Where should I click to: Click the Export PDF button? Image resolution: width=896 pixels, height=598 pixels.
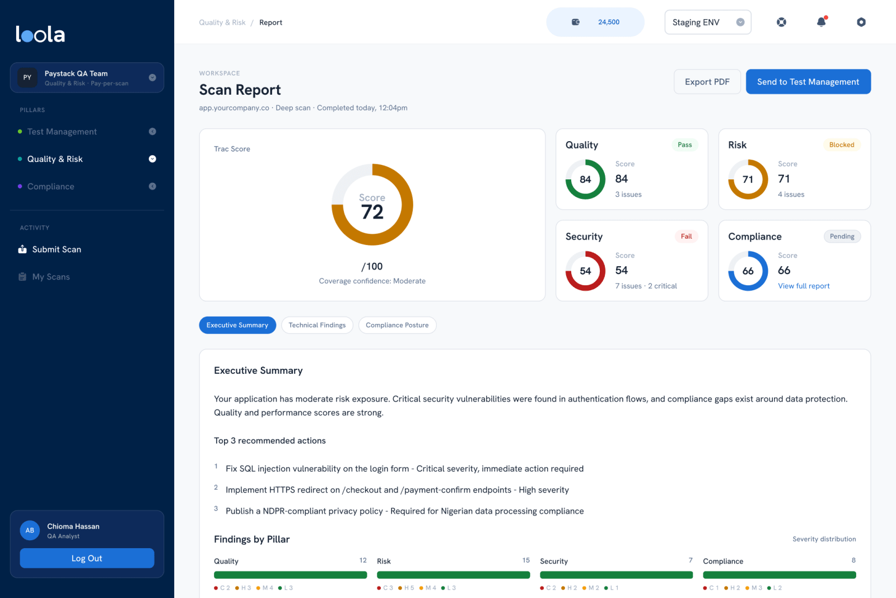[707, 82]
